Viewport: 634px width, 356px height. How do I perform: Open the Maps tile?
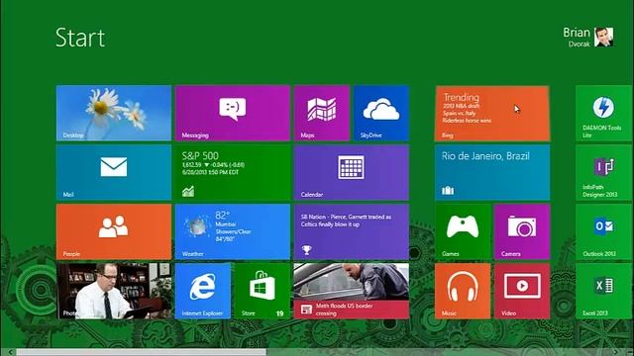321,113
